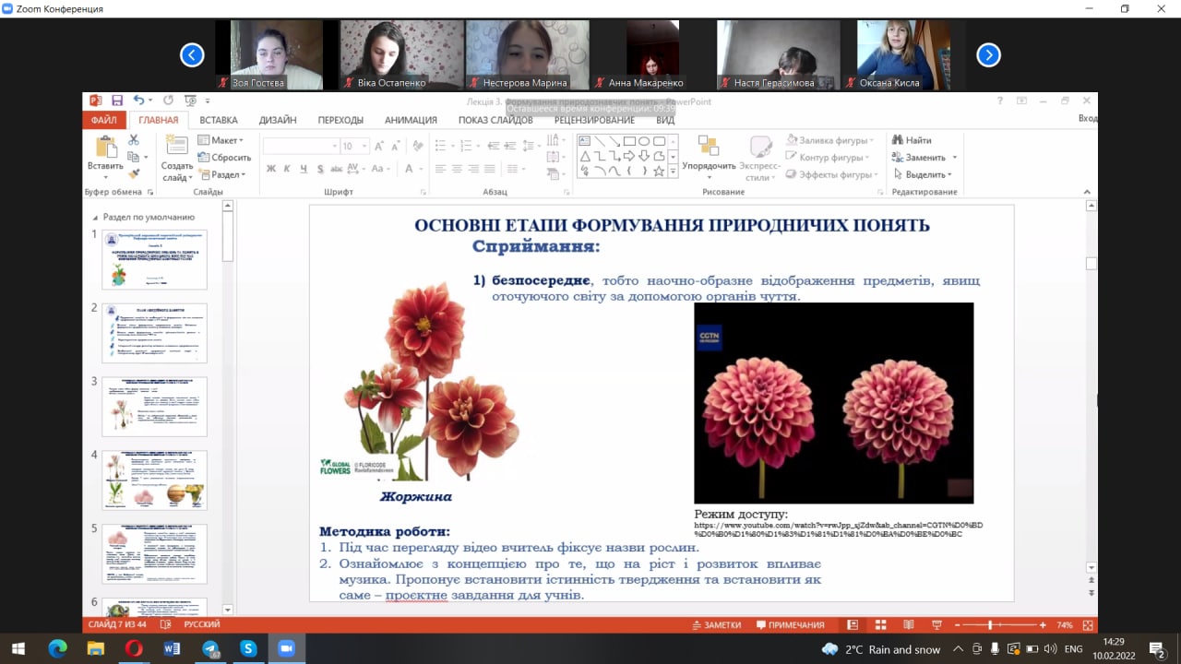Viewport: 1181px width, 664px height.
Task: Start slideshow from beginning via quick access icon
Action: click(190, 101)
